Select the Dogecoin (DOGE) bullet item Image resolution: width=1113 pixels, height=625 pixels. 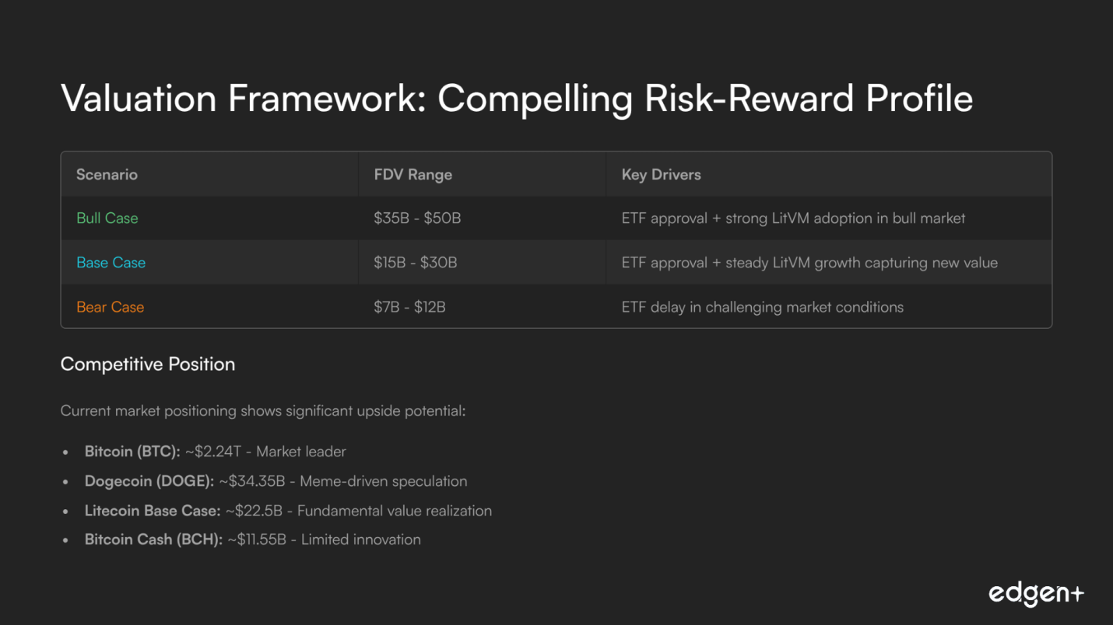click(276, 481)
